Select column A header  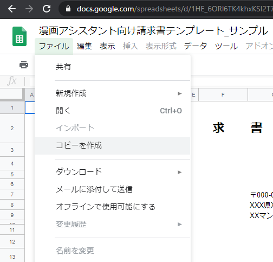click(30, 95)
